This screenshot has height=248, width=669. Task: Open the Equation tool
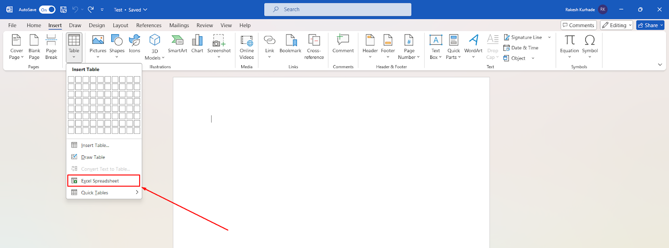click(x=569, y=47)
